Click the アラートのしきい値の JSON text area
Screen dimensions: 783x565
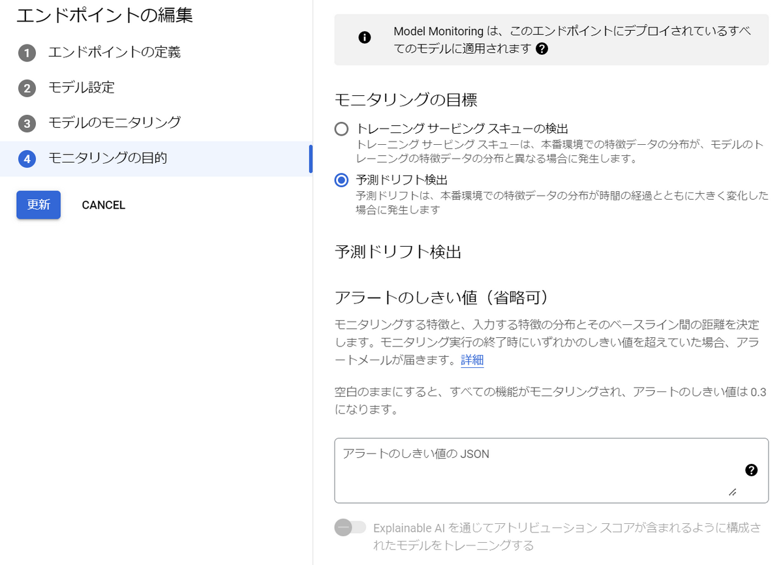click(551, 470)
